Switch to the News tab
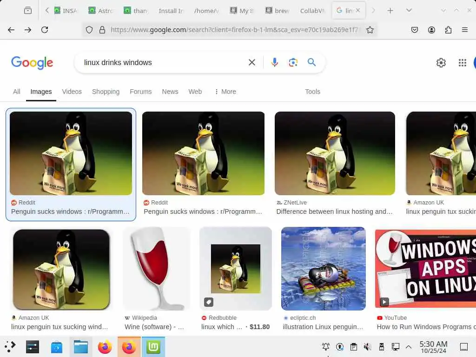The width and height of the screenshot is (476, 357). tap(170, 92)
